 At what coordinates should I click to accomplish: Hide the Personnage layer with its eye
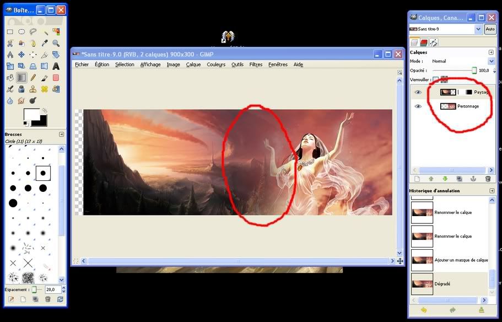tap(418, 106)
